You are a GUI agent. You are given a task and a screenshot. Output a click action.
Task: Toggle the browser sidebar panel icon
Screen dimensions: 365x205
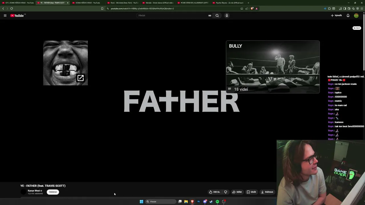coord(345,9)
